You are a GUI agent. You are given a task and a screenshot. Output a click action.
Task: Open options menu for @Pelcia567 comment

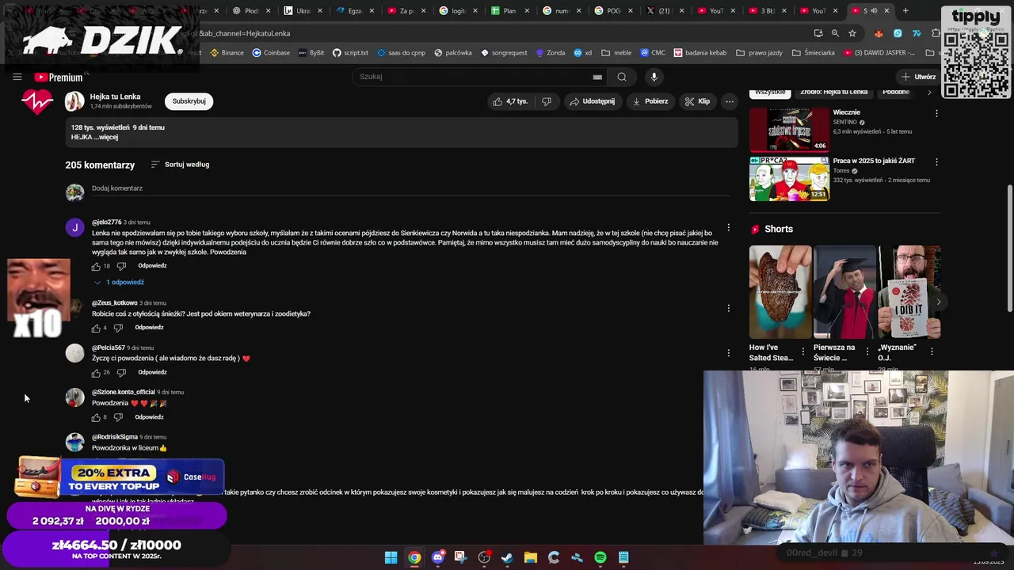click(x=729, y=353)
